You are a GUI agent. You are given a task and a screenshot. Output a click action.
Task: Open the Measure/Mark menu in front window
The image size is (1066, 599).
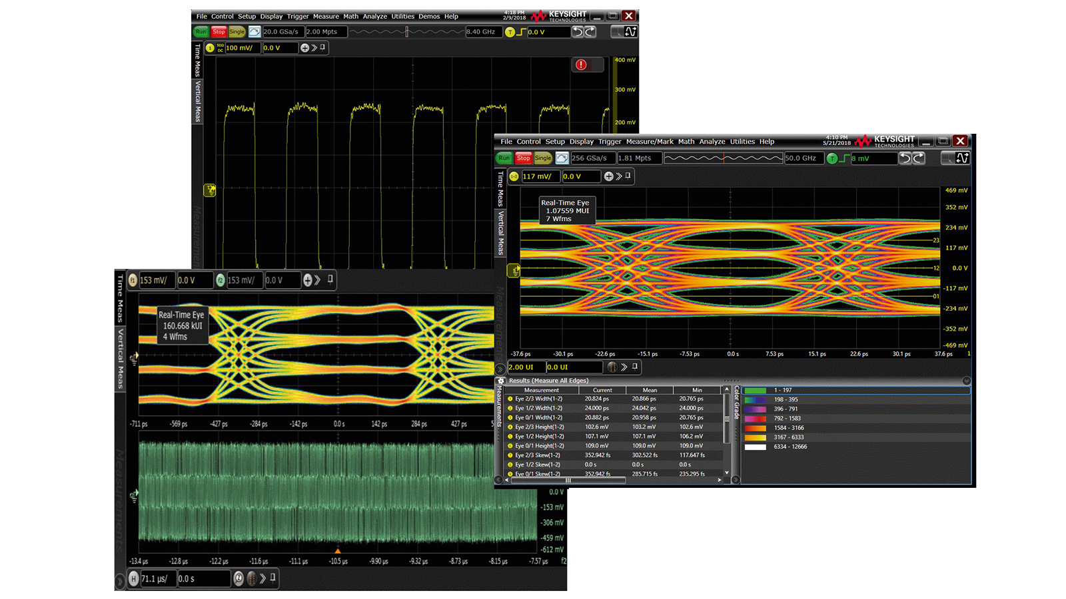[x=650, y=141]
